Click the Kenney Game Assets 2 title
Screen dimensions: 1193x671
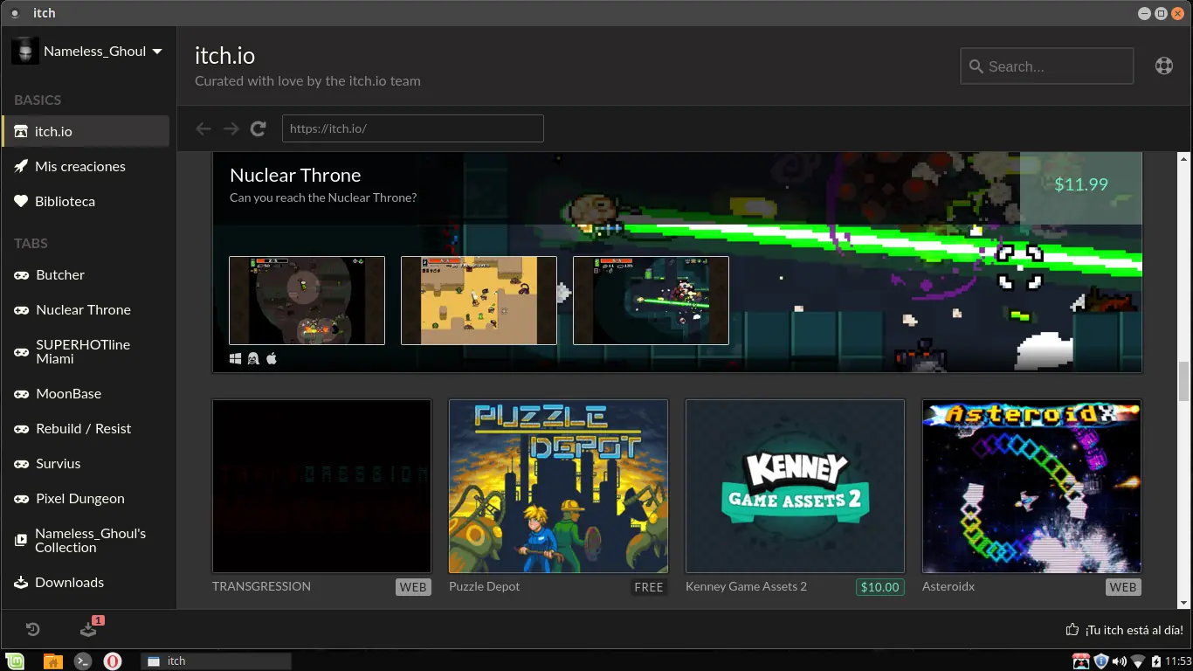746,586
